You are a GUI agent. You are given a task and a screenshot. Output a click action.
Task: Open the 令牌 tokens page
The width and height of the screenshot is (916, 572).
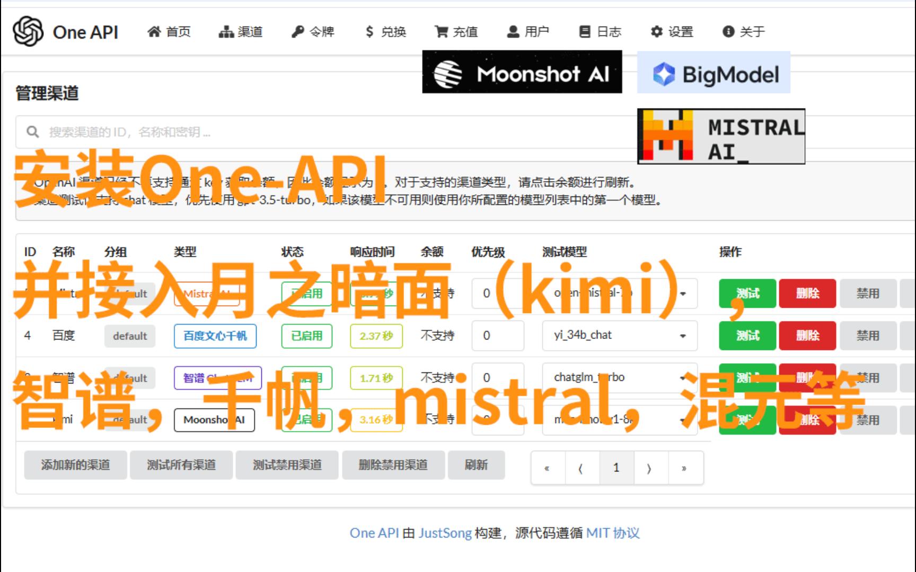[x=313, y=32]
